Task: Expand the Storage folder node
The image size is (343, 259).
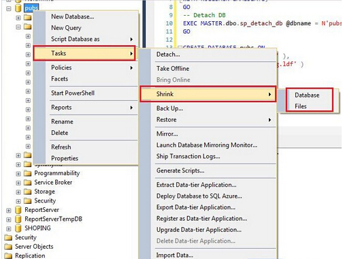Action: point(18,192)
